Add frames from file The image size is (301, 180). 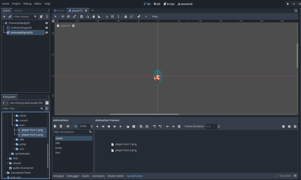pos(128,127)
